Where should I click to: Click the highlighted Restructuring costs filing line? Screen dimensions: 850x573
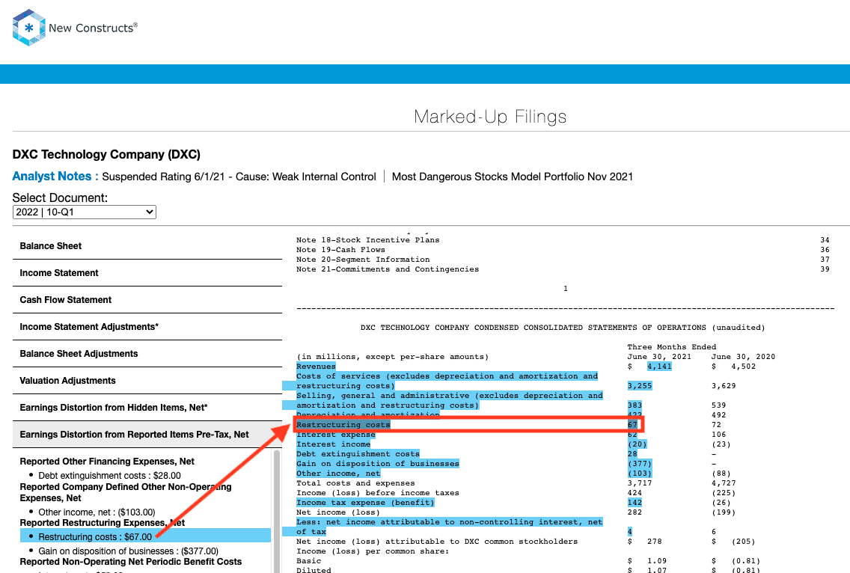[x=343, y=425]
